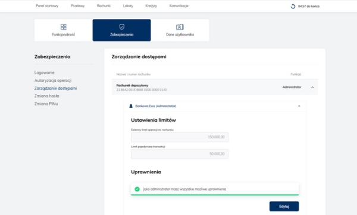Click the Funkcja column header
This screenshot has height=215, width=357.
click(x=296, y=74)
